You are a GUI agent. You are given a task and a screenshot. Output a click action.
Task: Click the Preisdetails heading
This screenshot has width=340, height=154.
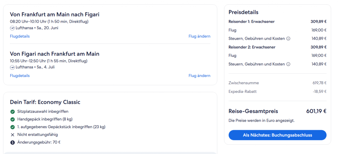(x=243, y=12)
